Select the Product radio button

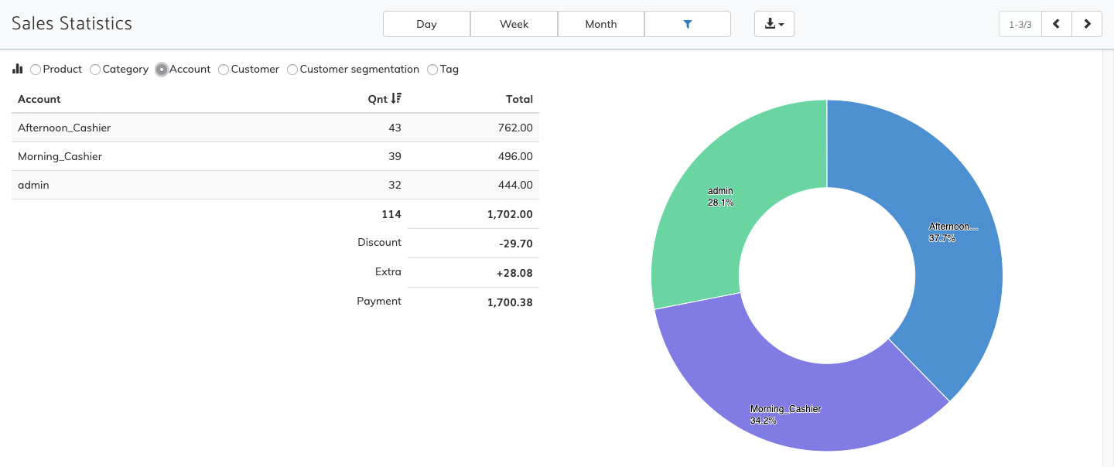point(35,70)
